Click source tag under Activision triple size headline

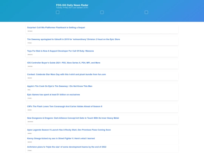coord(30,150)
